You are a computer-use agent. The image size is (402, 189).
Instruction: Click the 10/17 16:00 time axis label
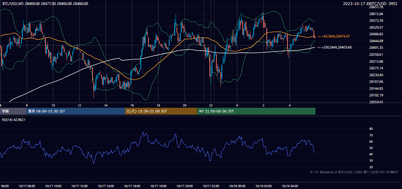132,186
